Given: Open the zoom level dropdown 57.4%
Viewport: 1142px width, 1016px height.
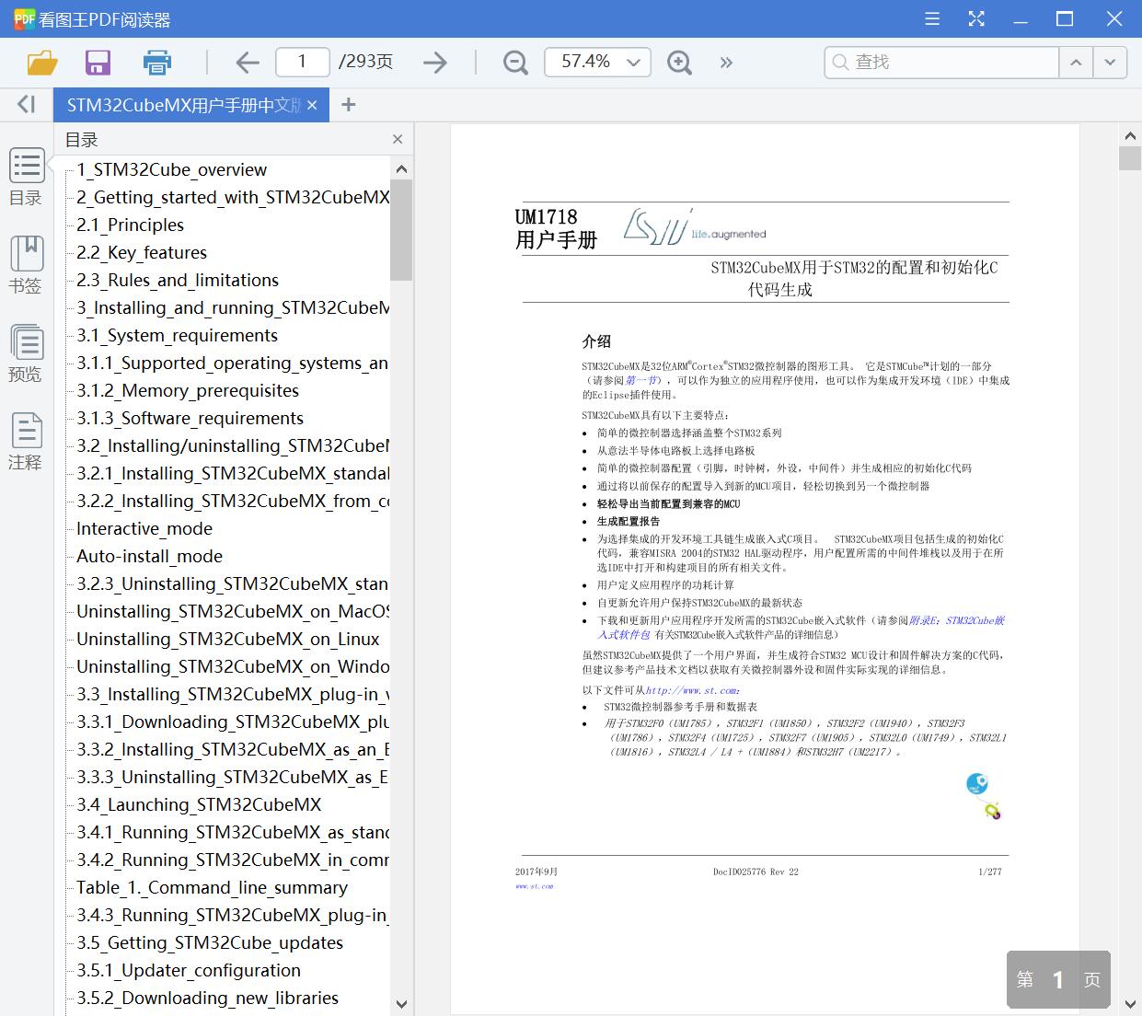Looking at the screenshot, I should point(597,62).
